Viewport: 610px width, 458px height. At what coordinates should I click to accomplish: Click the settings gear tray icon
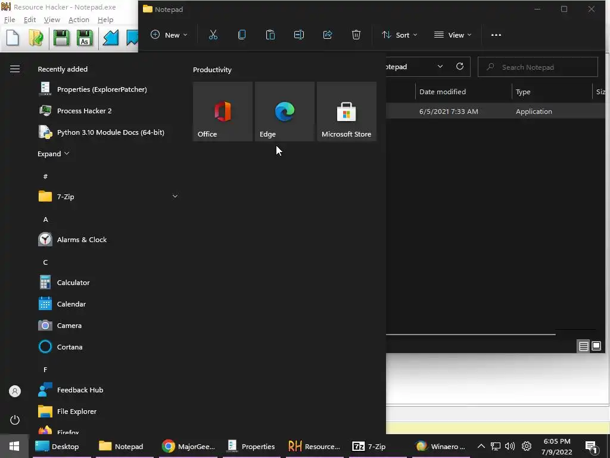(527, 446)
